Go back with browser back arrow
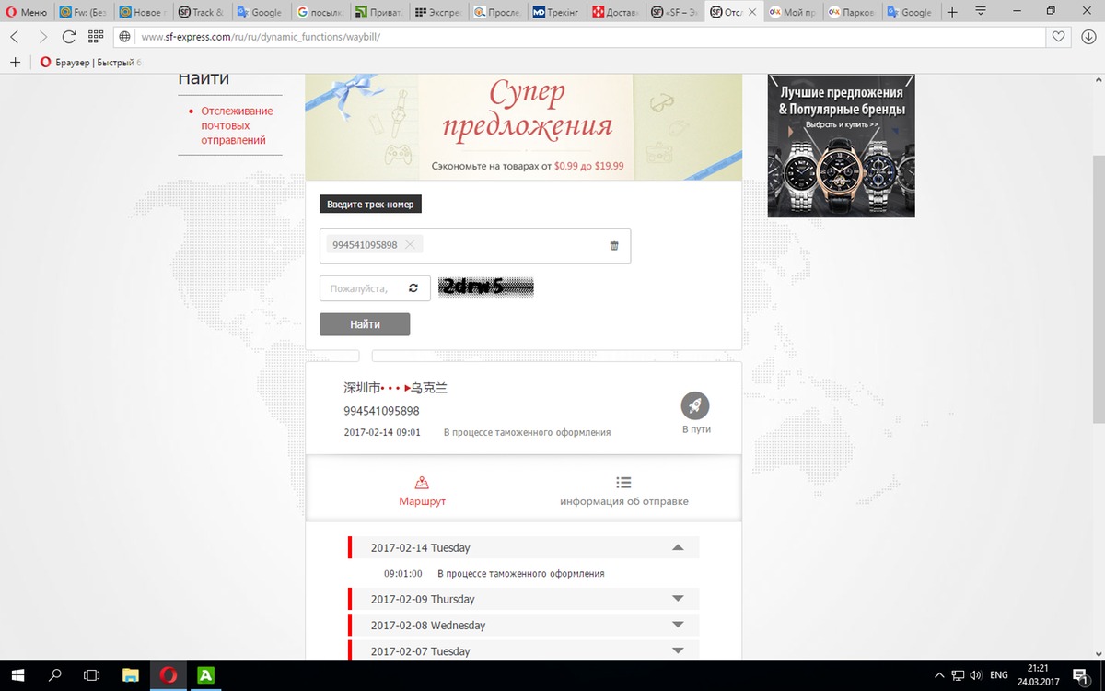The width and height of the screenshot is (1105, 691). [16, 37]
